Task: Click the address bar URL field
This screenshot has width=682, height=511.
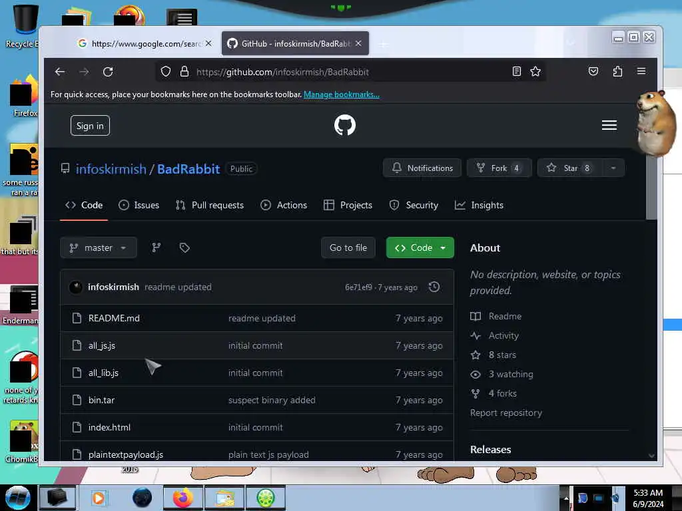Action: [x=350, y=72]
